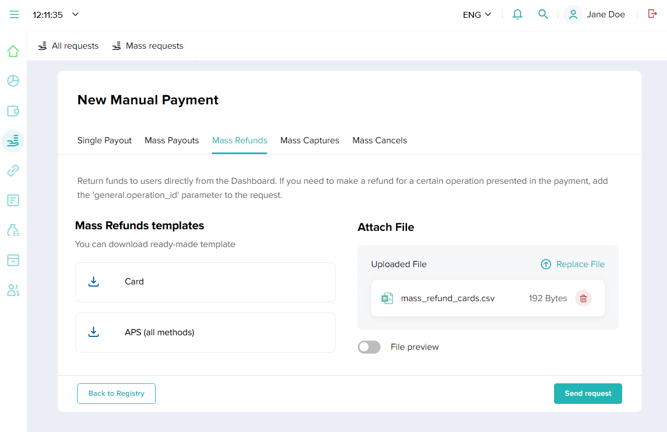Image resolution: width=667 pixels, height=432 pixels.
Task: Open the hamburger menu icon
Action: pyautogui.click(x=14, y=15)
